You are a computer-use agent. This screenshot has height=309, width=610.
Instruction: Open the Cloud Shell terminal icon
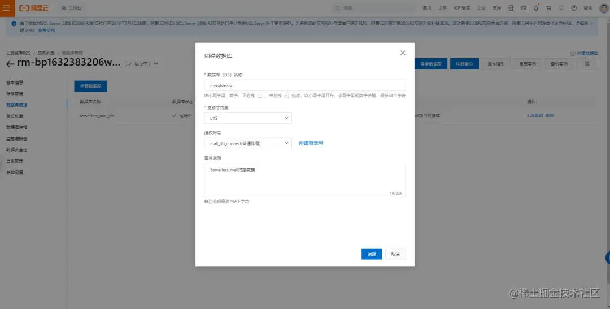523,8
